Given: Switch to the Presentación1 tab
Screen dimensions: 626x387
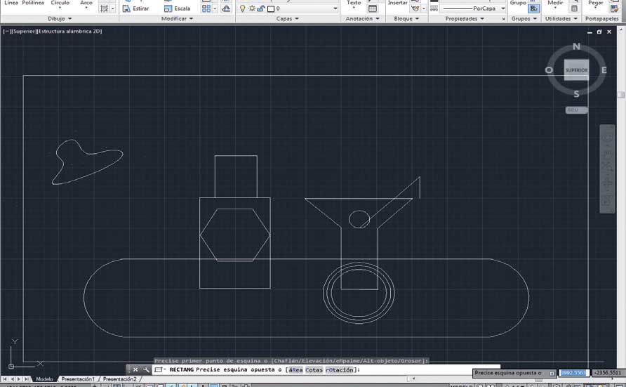Looking at the screenshot, I should coord(78,379).
